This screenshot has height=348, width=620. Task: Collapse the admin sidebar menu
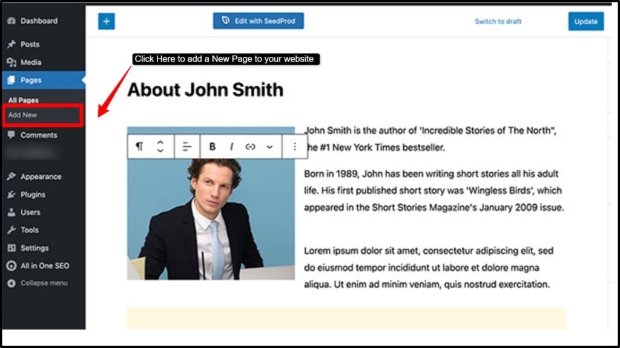tap(44, 283)
